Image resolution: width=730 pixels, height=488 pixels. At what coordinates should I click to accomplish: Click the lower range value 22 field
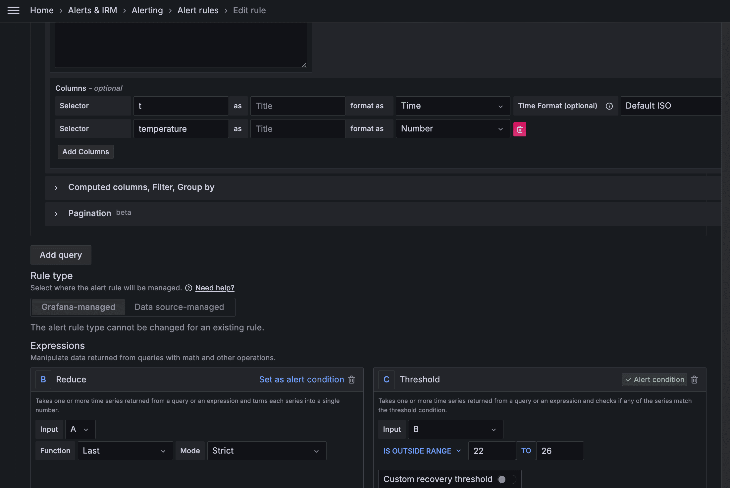[492, 451]
